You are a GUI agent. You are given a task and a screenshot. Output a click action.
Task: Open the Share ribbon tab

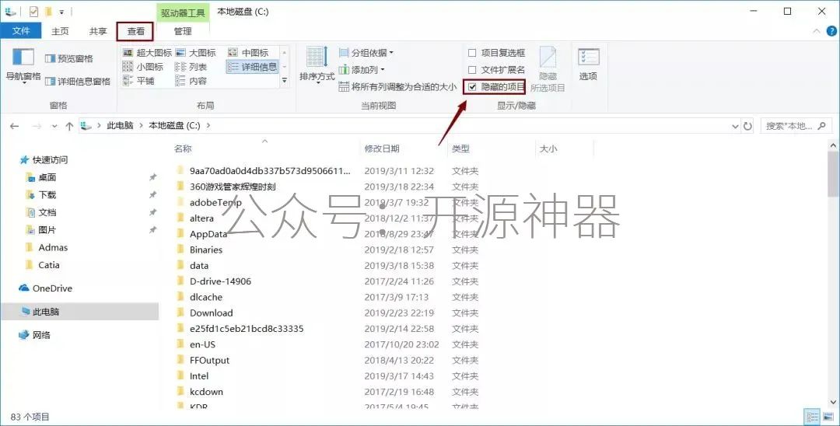coord(98,31)
